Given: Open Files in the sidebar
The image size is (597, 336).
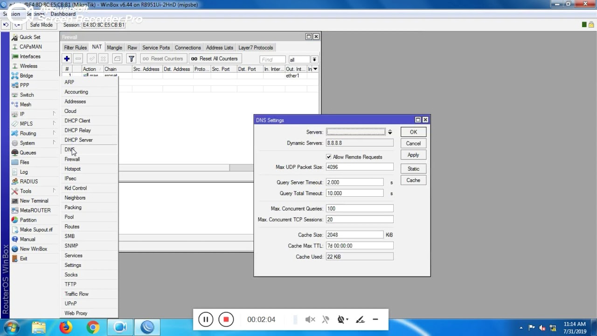Looking at the screenshot, I should [x=25, y=162].
